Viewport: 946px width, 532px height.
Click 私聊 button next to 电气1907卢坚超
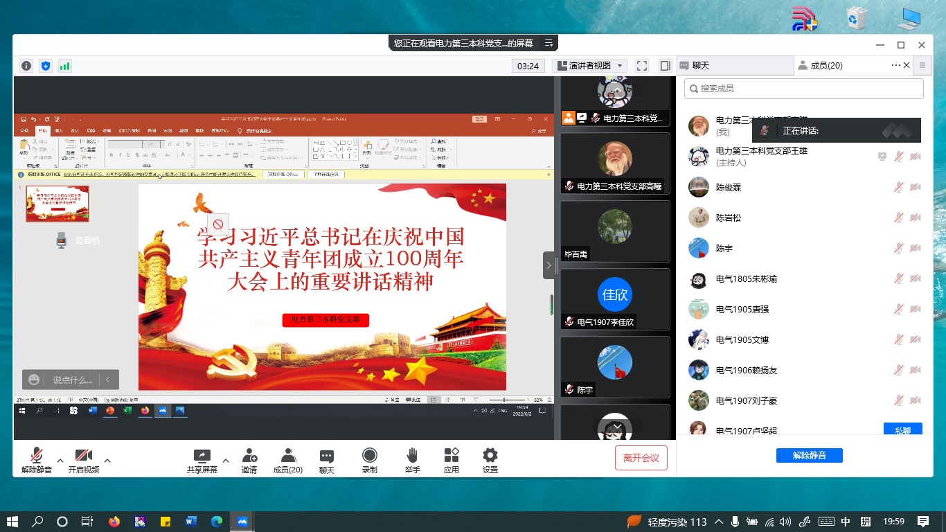[x=902, y=430]
